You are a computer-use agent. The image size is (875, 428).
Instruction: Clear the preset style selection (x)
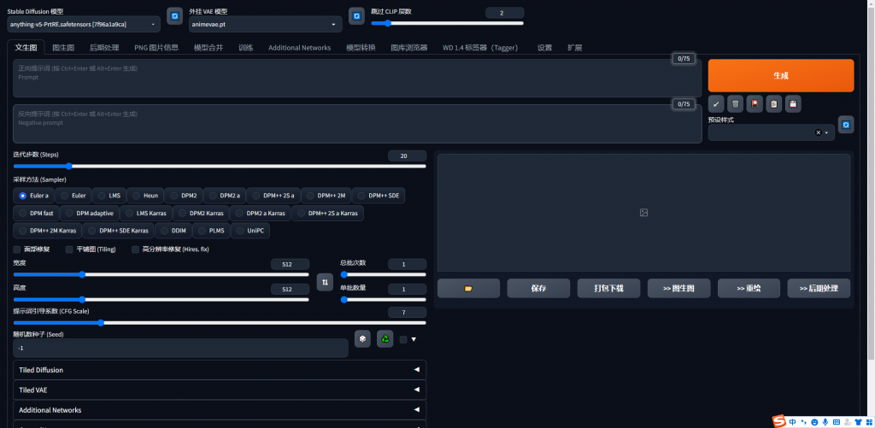pos(818,132)
